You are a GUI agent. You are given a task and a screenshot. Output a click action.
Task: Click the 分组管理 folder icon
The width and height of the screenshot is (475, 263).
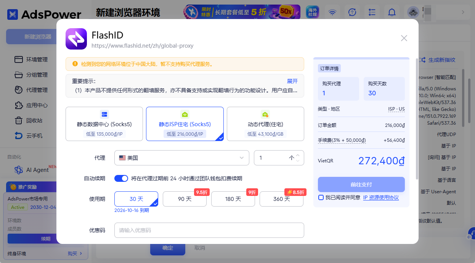point(19,75)
